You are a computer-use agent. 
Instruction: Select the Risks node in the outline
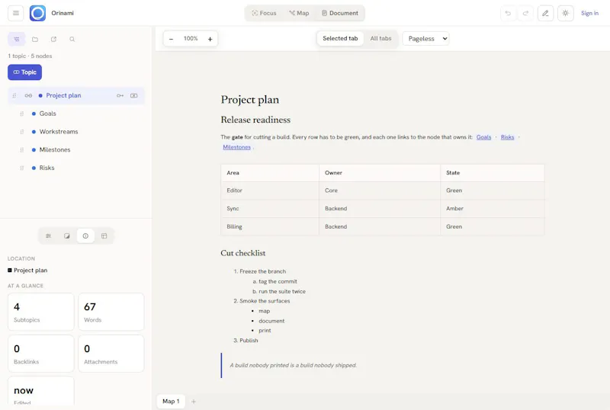(47, 168)
